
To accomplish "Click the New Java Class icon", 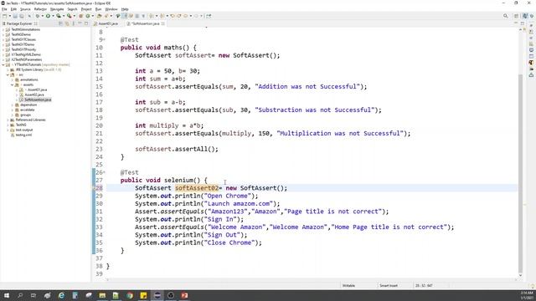I will click(x=88, y=16).
